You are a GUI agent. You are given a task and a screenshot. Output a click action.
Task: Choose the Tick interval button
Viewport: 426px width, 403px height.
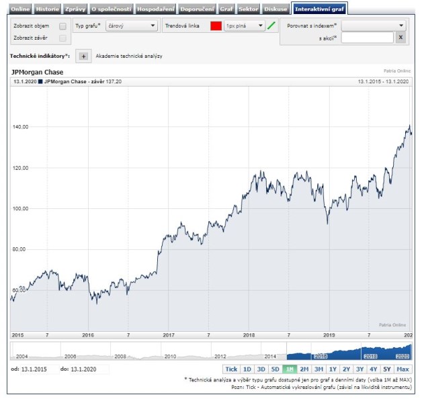231,369
